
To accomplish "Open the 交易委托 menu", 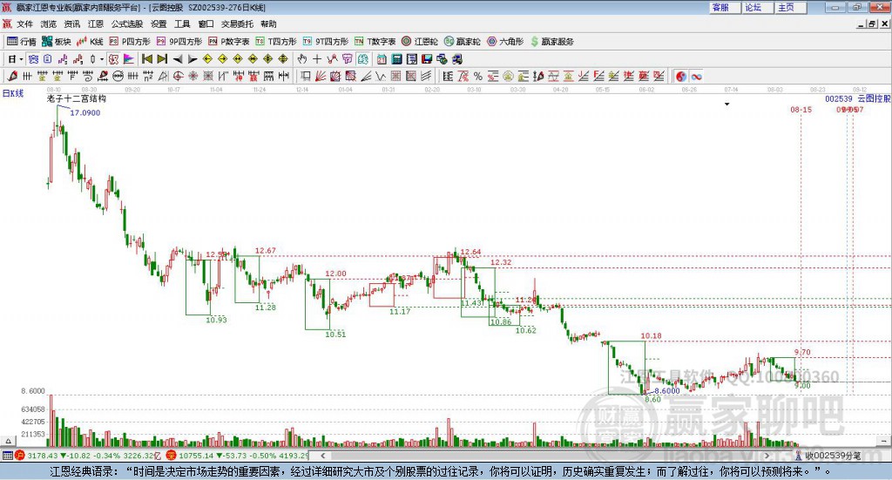I will [x=237, y=24].
